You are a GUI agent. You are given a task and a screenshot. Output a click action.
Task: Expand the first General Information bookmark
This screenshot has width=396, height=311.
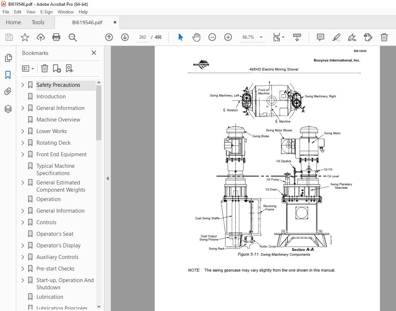point(23,108)
